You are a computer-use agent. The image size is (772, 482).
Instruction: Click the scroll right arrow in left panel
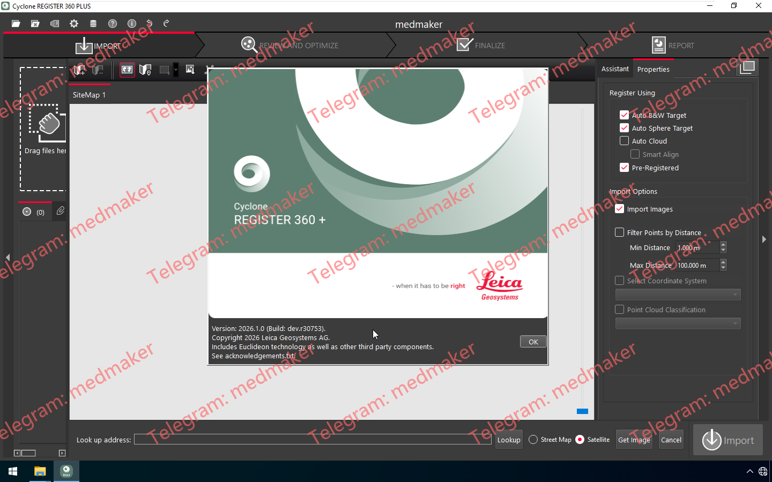[62, 453]
